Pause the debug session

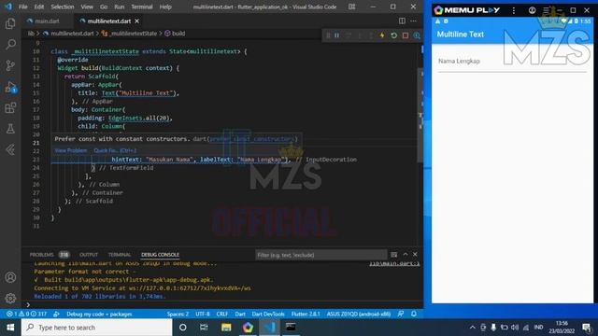coord(337,35)
